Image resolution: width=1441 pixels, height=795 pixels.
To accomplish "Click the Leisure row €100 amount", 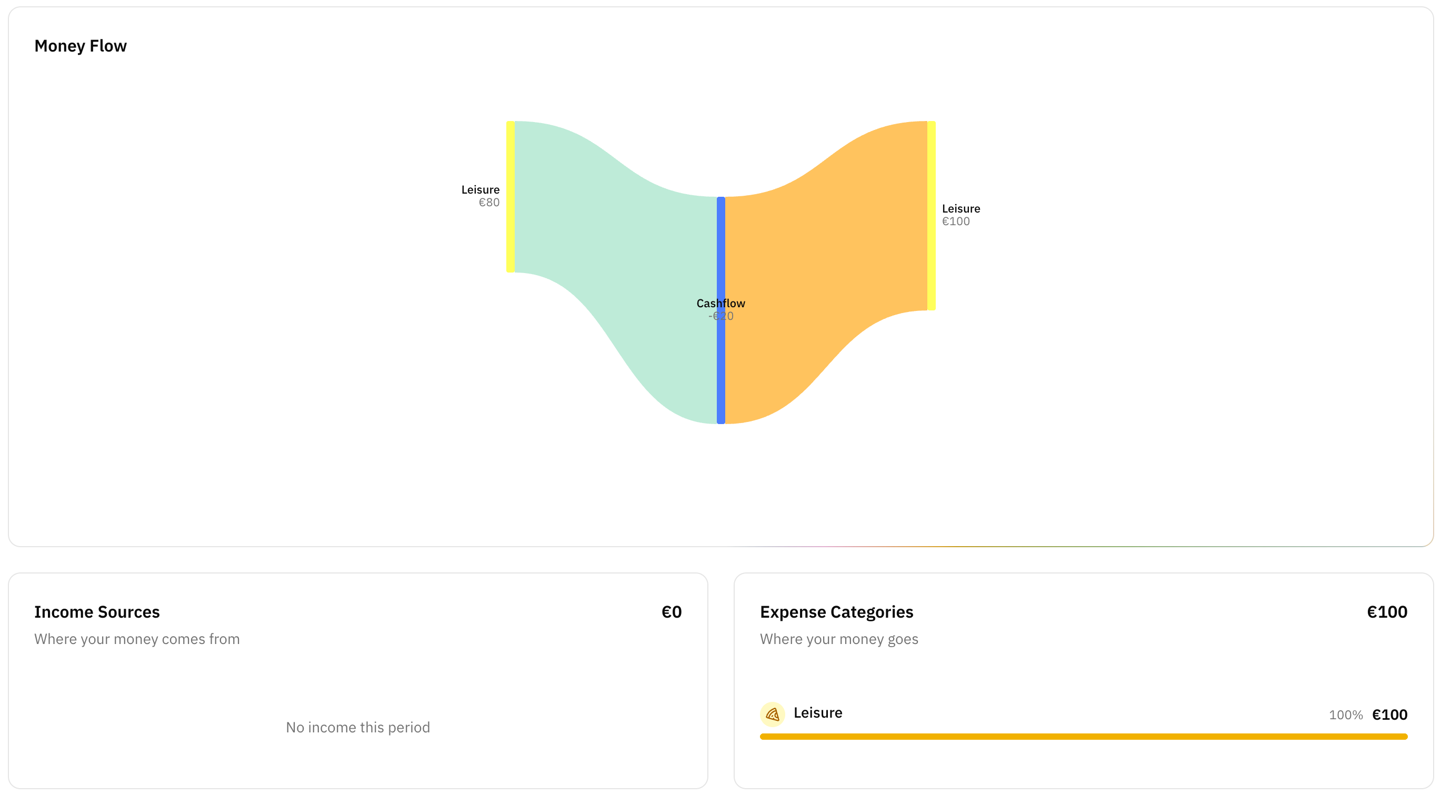I will pos(1389,715).
